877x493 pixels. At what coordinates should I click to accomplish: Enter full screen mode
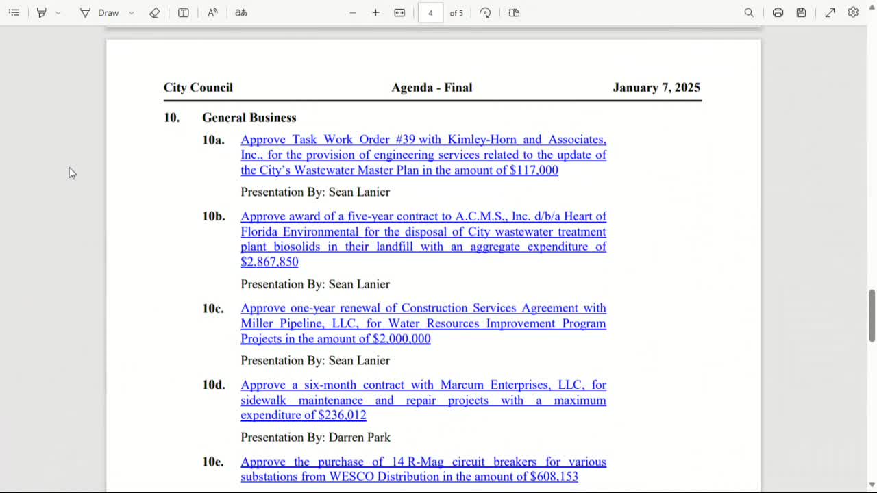point(830,12)
